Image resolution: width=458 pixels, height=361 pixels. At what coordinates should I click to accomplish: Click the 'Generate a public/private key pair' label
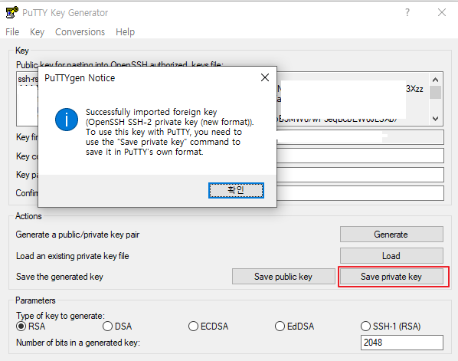[77, 235]
